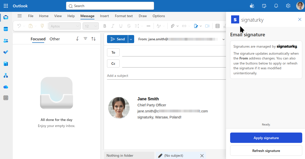Click the Add a subject field
Screen dimensions: 305x159
[x=166, y=76]
